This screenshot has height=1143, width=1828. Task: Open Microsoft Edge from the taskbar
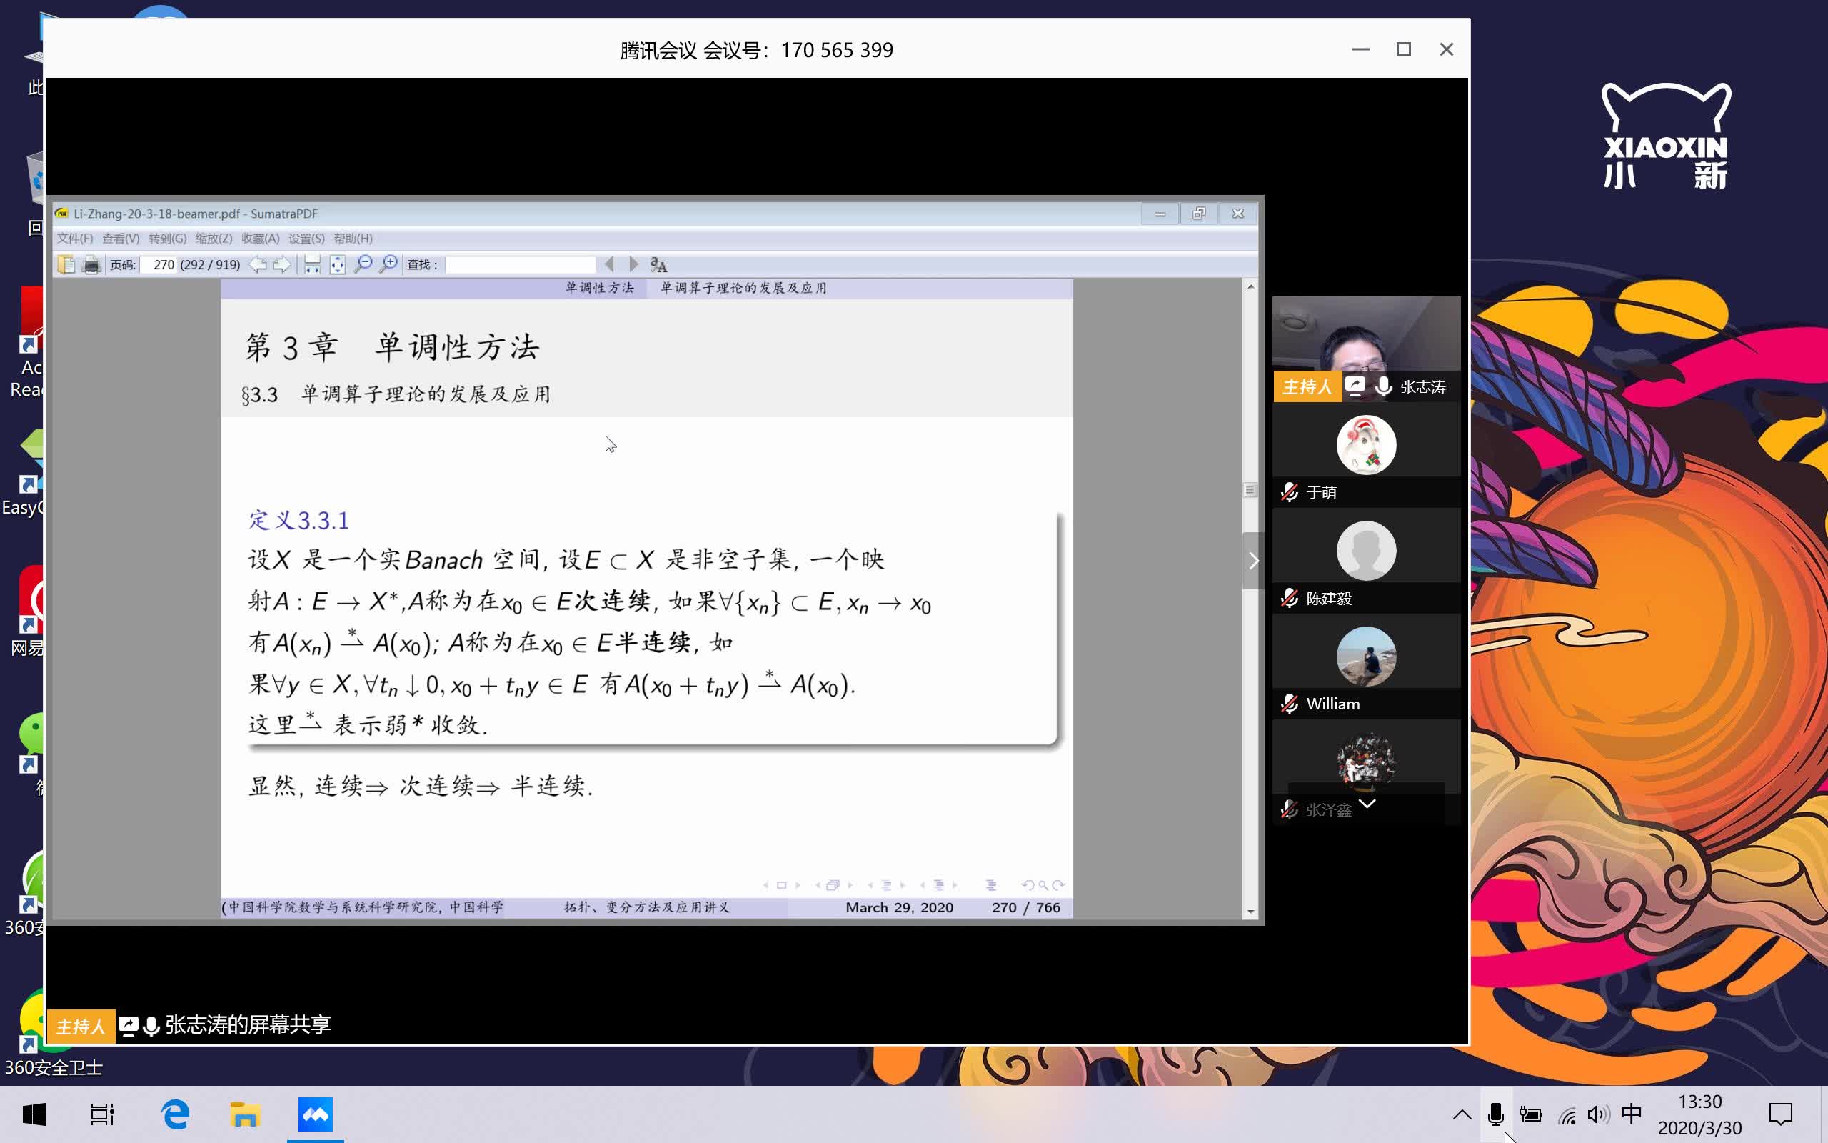click(x=175, y=1114)
